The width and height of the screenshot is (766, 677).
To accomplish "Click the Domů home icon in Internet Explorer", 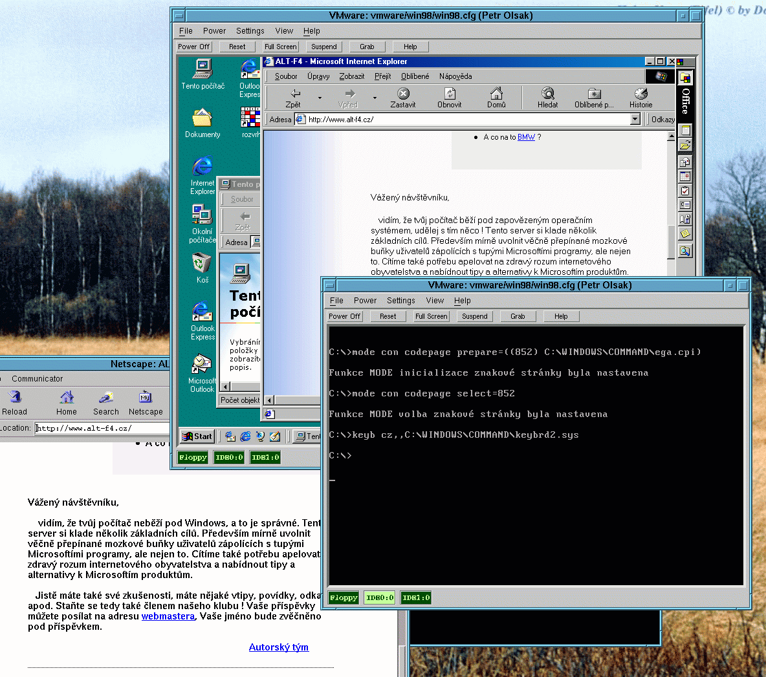I will 496,94.
